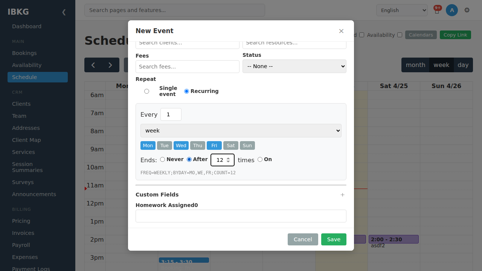
Task: Close the New Event dialog
Action: (x=341, y=31)
